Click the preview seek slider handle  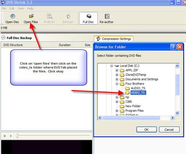pyautogui.click(x=17, y=136)
